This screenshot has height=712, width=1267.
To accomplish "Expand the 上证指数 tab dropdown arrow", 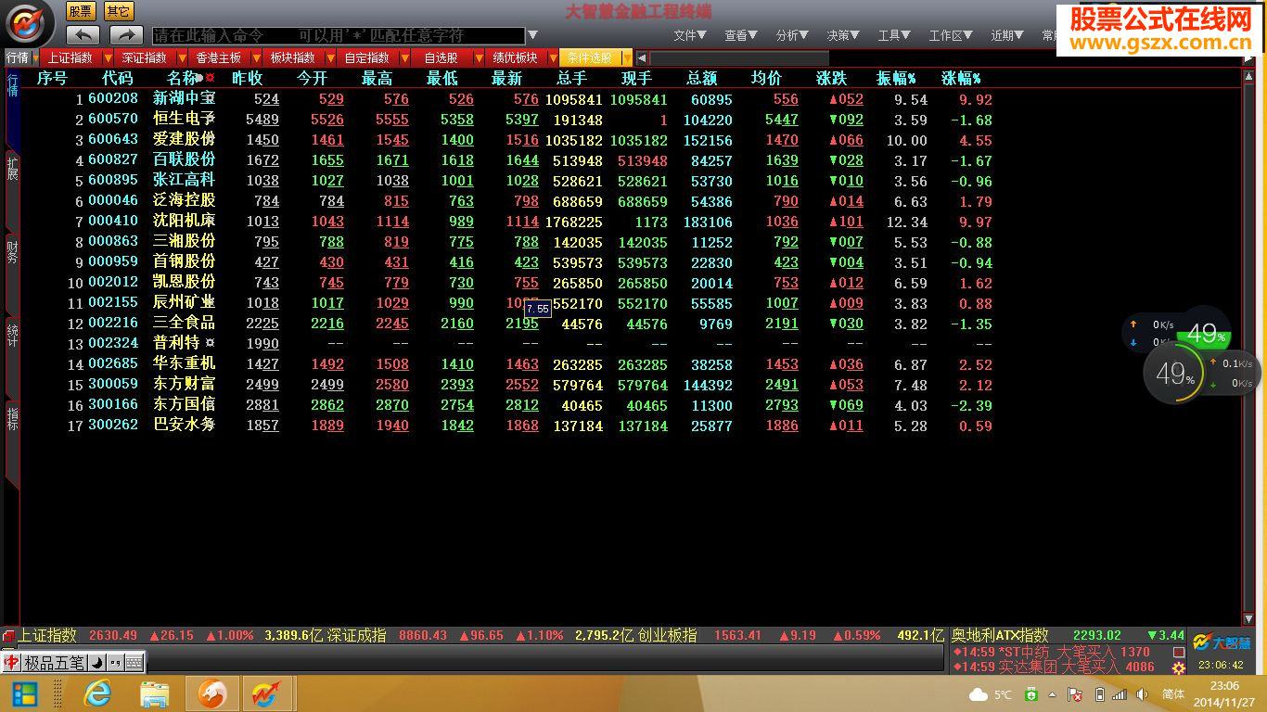I will (108, 57).
